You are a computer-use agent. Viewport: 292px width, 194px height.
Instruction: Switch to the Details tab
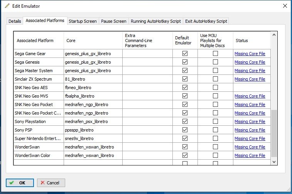(x=15, y=21)
